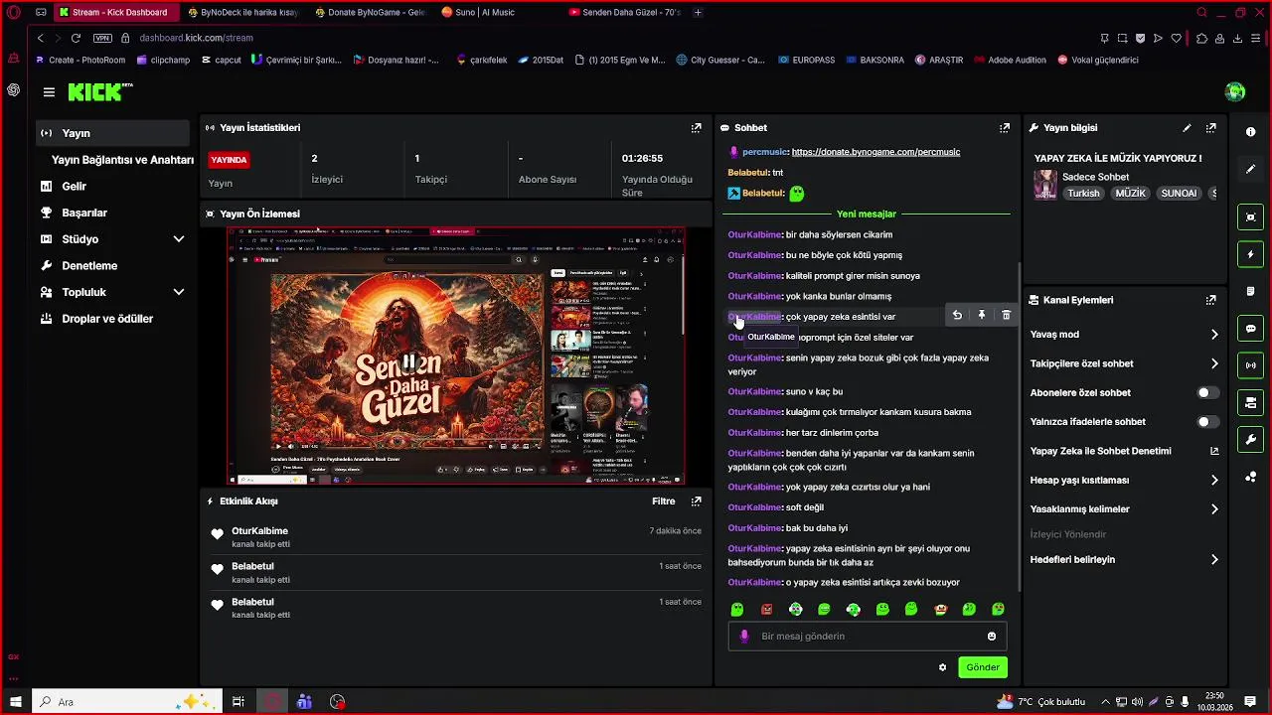Viewport: 1272px width, 715px height.
Task: Open Yasaklanmış kelimeler options arrow
Action: tap(1214, 509)
